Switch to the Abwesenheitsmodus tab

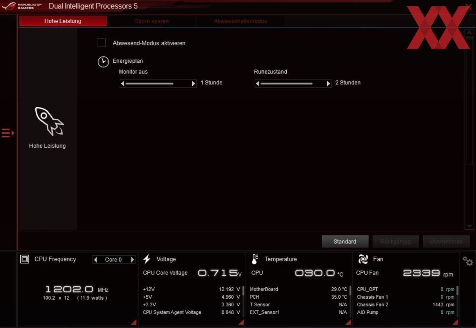pos(240,21)
